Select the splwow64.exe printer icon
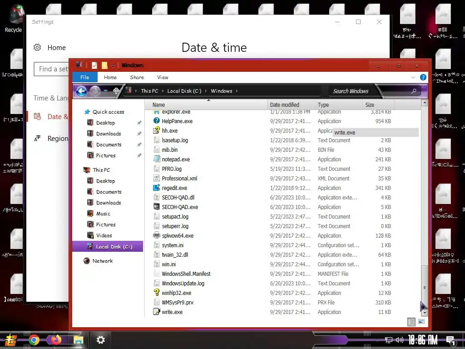465x349 pixels. [157, 235]
